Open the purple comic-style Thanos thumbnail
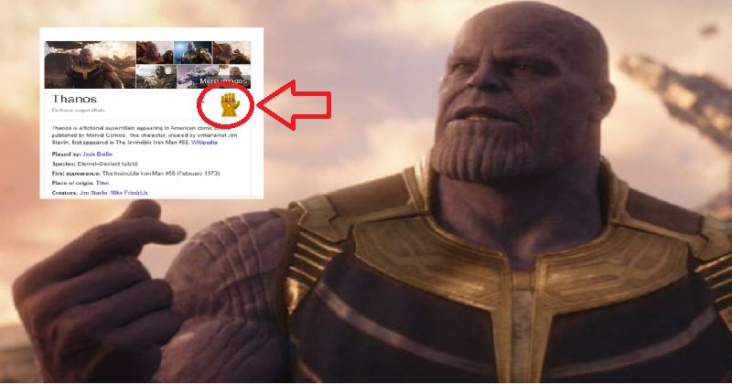This screenshot has width=732, height=384. click(x=198, y=77)
